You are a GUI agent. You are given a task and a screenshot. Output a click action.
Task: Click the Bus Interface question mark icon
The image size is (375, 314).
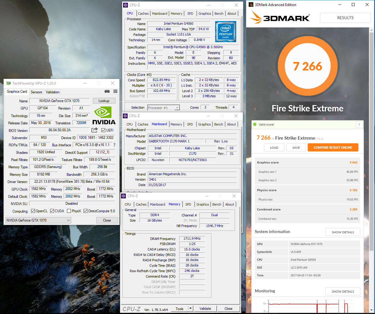pos(114,145)
